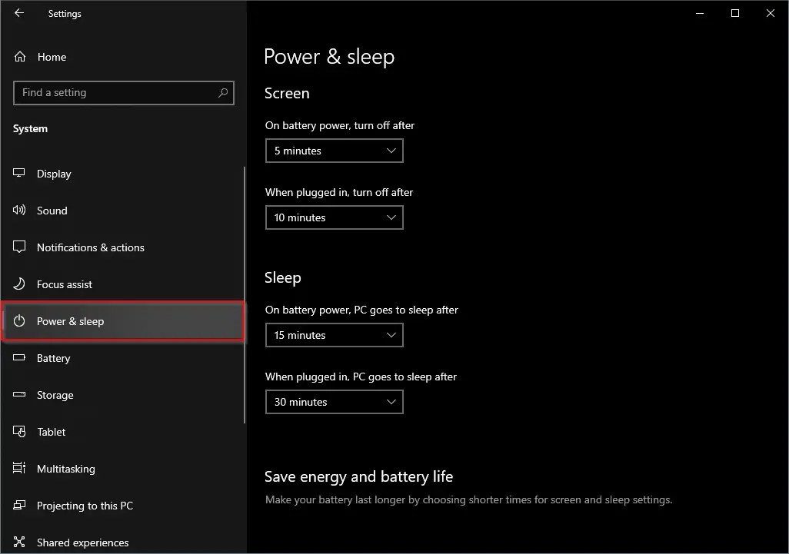
Task: Click the search magnifier in the search box
Action: (223, 93)
